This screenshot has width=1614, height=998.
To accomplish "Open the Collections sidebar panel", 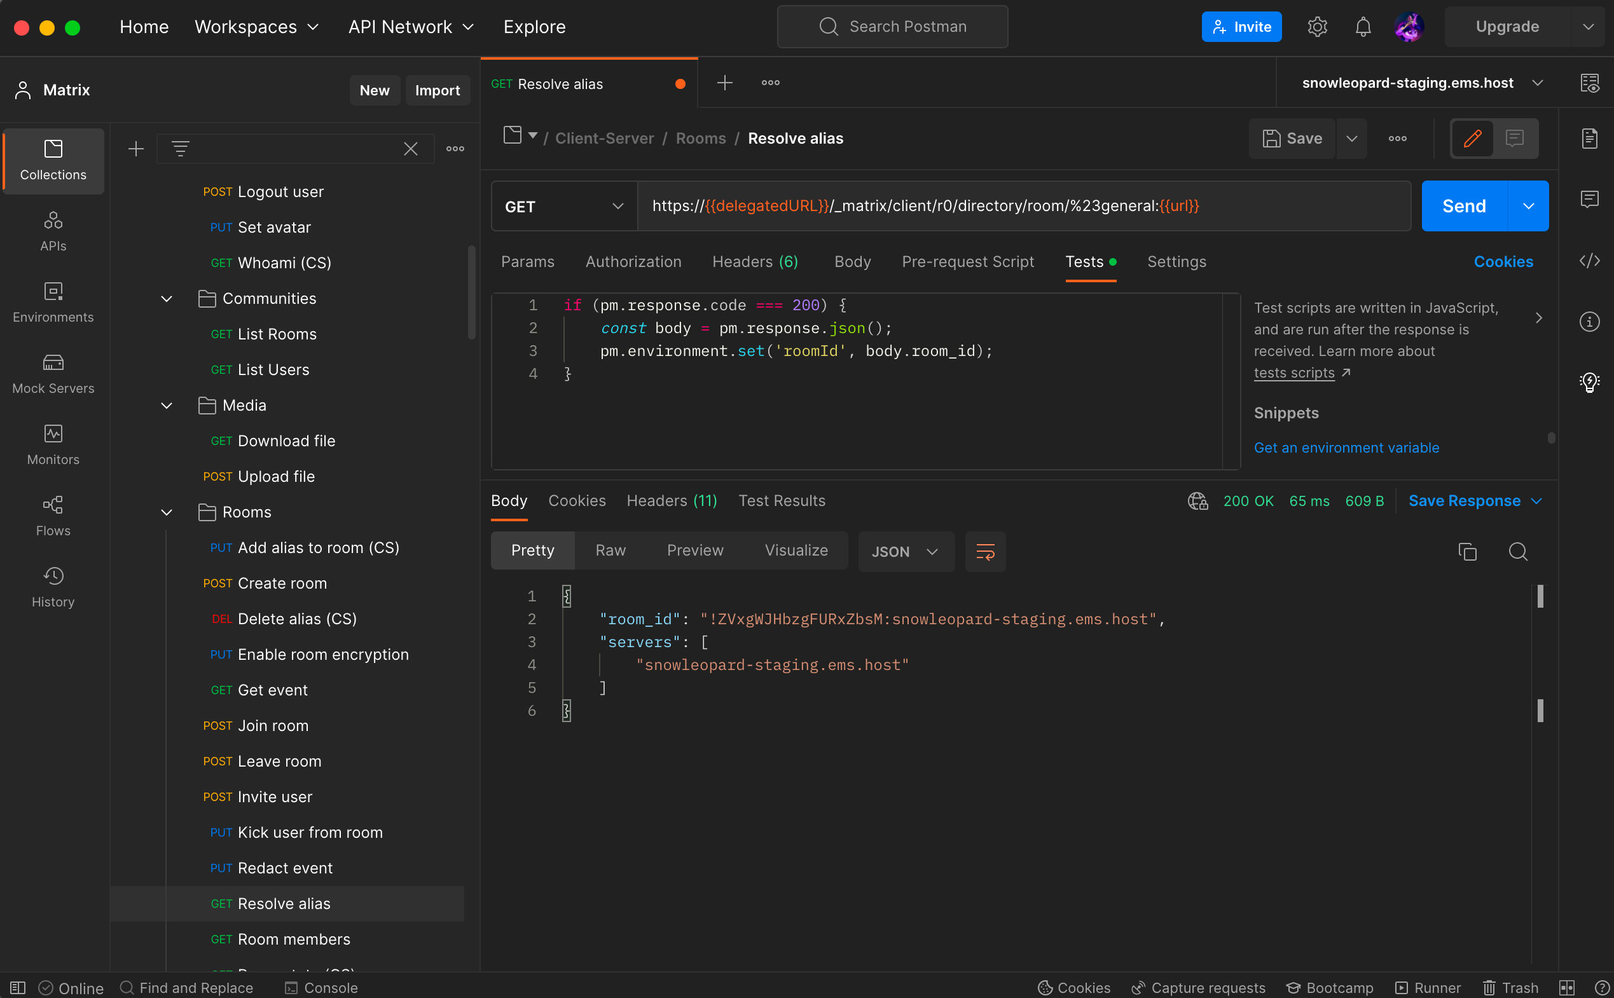I will click(53, 160).
